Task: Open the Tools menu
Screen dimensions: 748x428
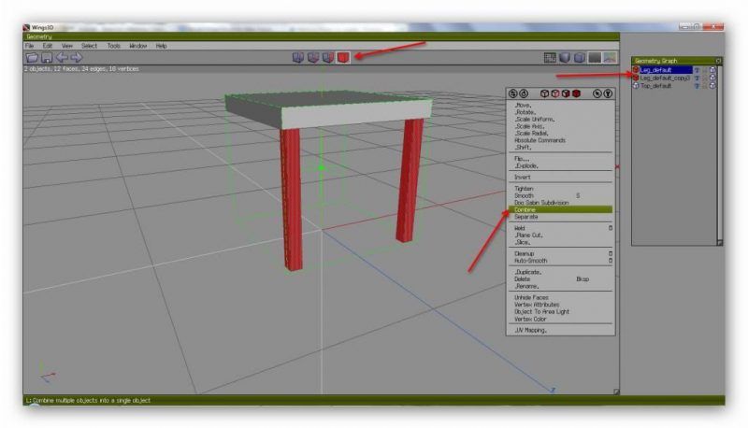Action: pos(113,45)
